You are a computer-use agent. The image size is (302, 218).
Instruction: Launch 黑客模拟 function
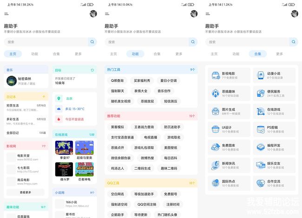[x=117, y=127]
